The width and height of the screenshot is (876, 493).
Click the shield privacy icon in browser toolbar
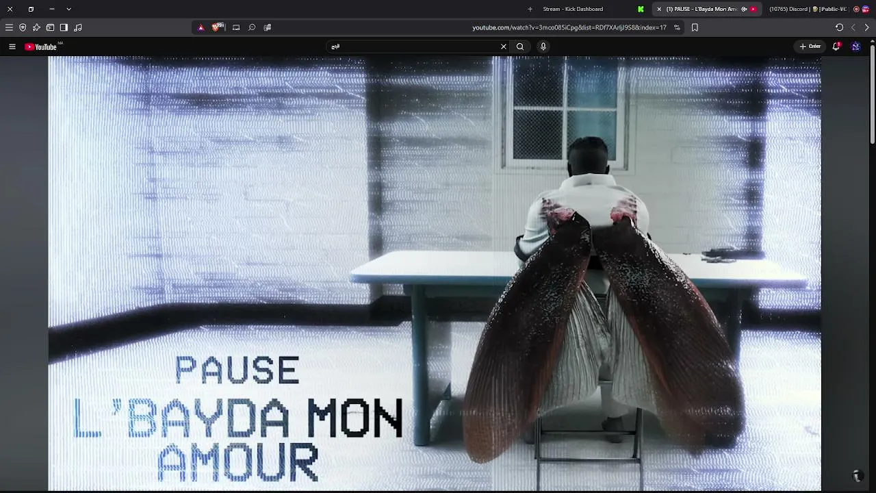tap(23, 27)
